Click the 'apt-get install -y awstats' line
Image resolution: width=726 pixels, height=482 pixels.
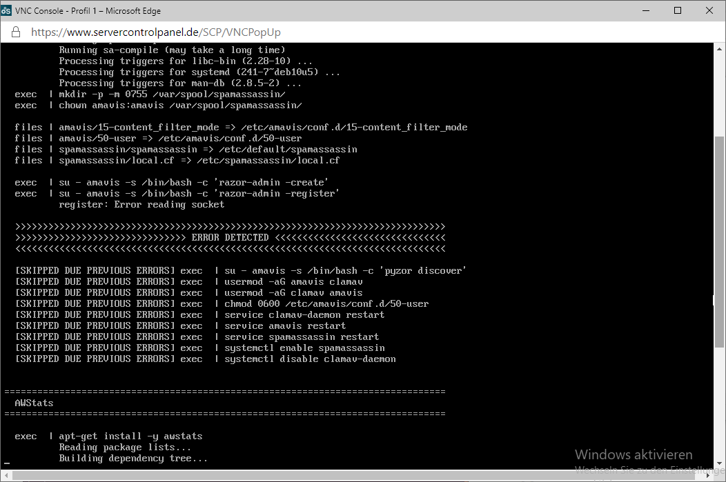tap(130, 436)
